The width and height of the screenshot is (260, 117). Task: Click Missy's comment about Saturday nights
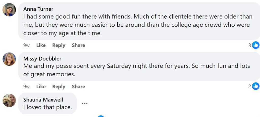tap(137, 70)
